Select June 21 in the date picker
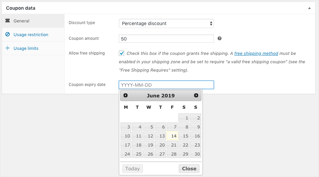Viewport: 319px width, 177px height. 172,145
